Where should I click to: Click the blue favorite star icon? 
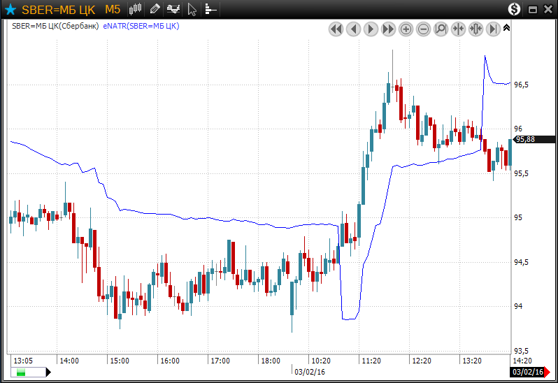click(x=10, y=10)
